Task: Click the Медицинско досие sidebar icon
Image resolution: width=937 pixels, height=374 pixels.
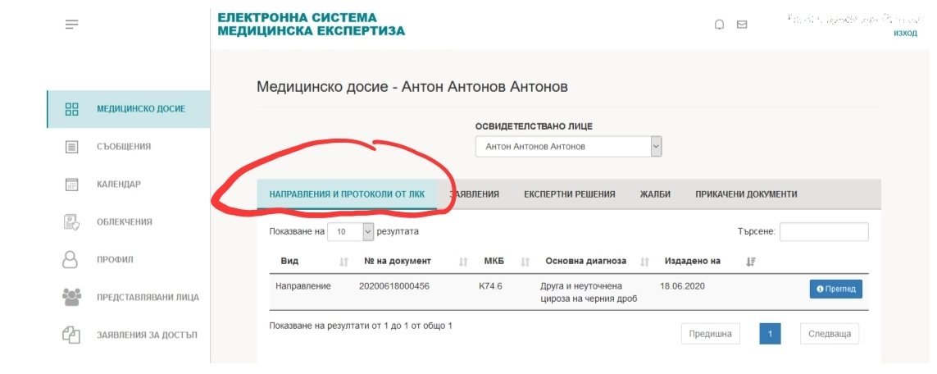Action: [71, 109]
